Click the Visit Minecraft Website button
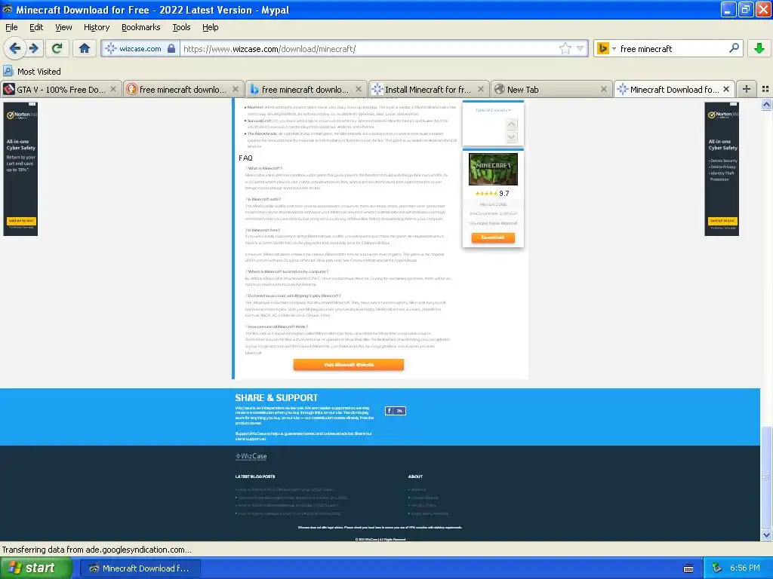The width and height of the screenshot is (773, 579). [349, 364]
